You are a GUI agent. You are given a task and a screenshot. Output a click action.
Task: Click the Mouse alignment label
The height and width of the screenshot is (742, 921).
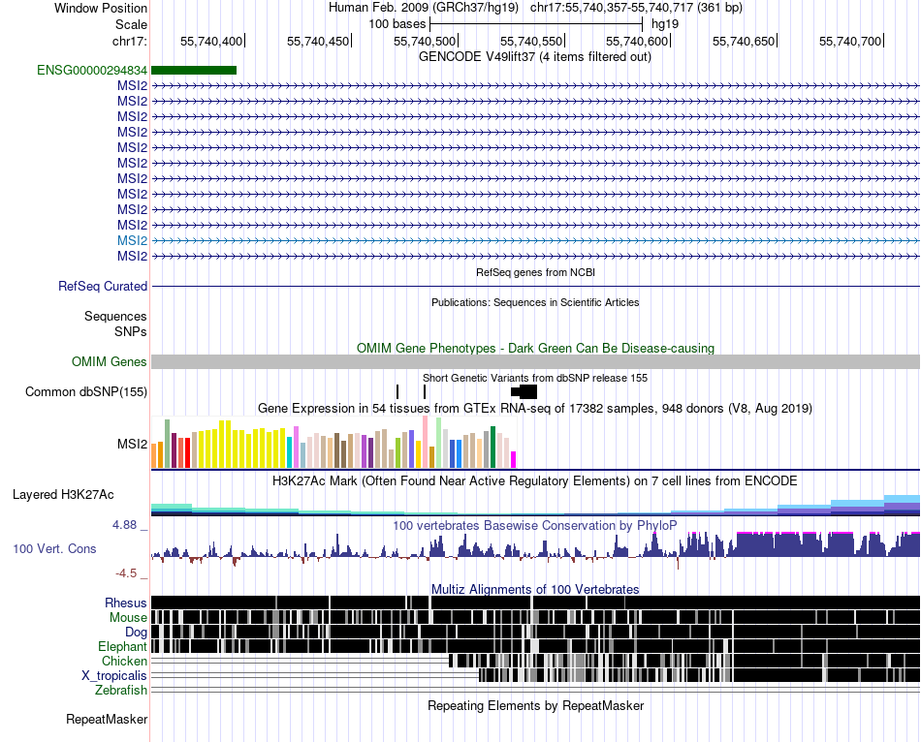coord(128,618)
